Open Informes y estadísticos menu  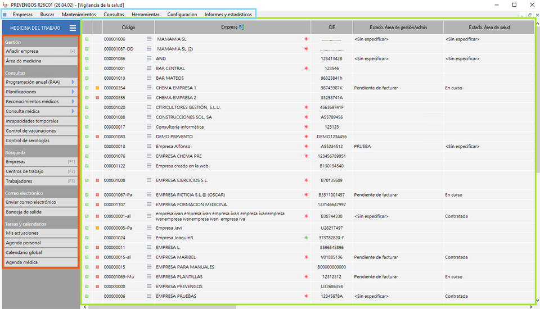228,14
